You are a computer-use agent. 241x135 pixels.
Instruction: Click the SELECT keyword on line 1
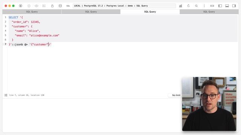click(x=14, y=18)
